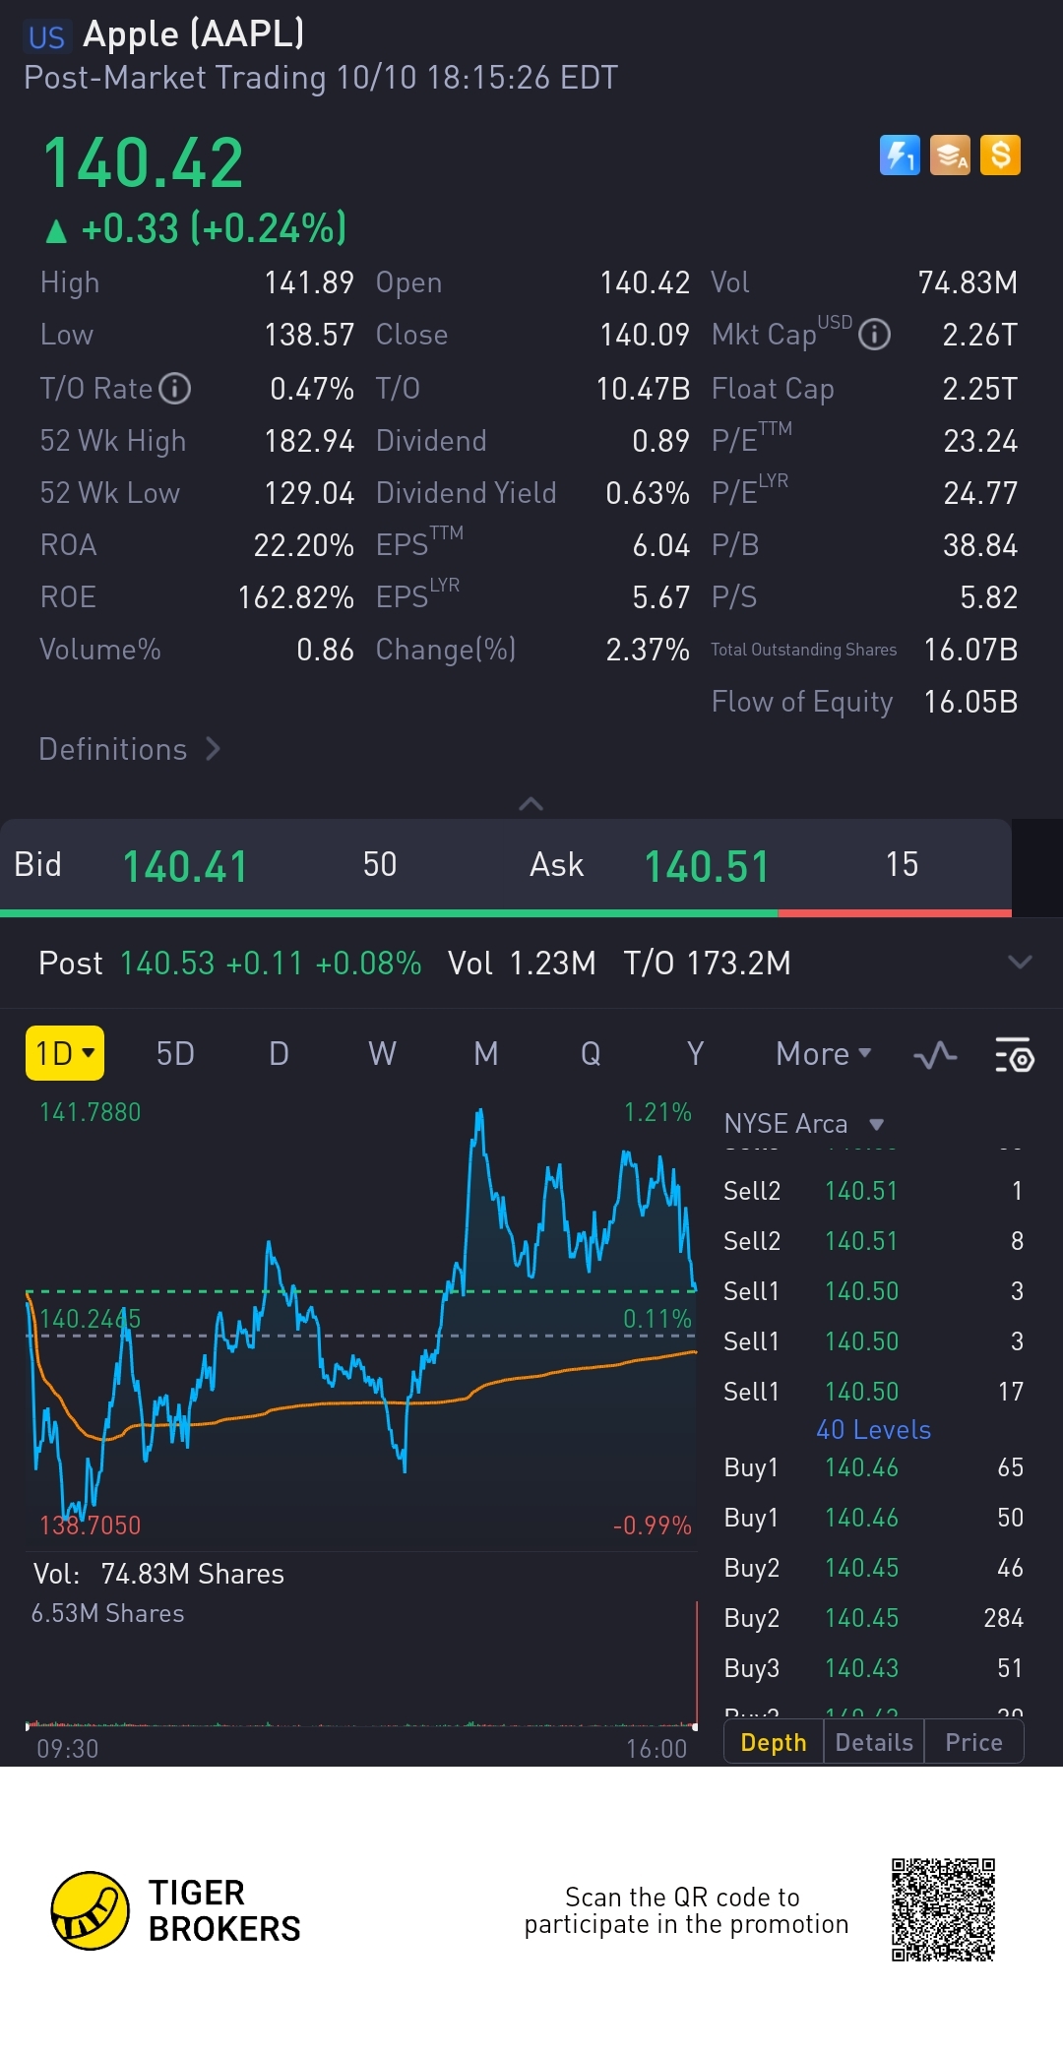Open the chart indicator waveform icon

click(935, 1055)
